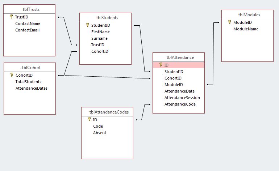Select the FirstName field

pyautogui.click(x=100, y=32)
